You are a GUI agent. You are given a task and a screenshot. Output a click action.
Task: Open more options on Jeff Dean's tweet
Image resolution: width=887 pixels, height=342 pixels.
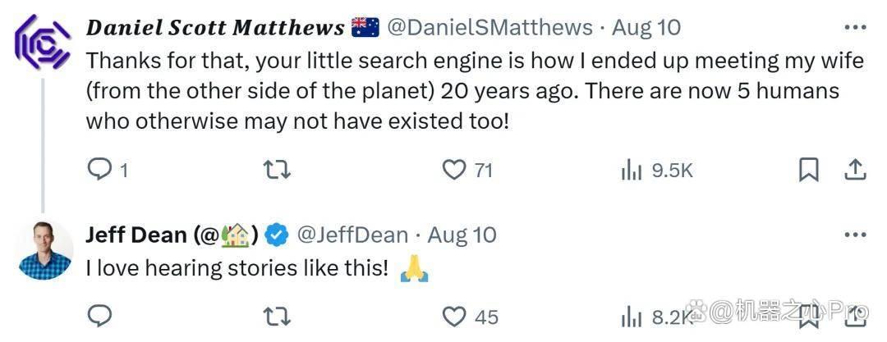pos(855,235)
